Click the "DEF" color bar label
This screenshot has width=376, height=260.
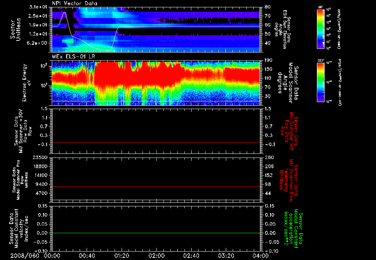point(321,61)
